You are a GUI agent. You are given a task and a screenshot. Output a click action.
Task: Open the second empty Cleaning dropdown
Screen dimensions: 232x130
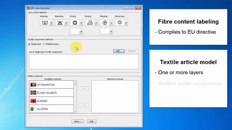tap(106, 31)
